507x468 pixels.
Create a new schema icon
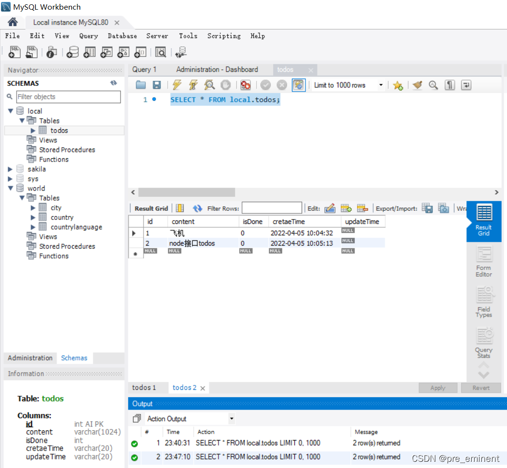(x=73, y=52)
